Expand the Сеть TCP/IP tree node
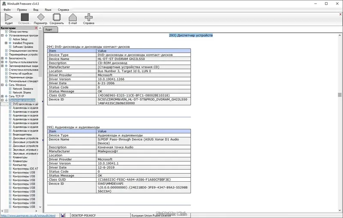 tap(2, 96)
